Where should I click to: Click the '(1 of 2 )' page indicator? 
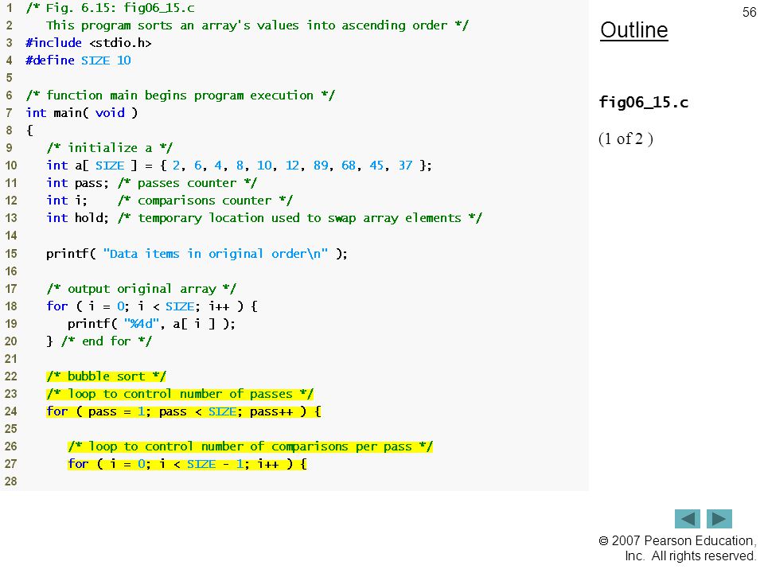tap(626, 138)
